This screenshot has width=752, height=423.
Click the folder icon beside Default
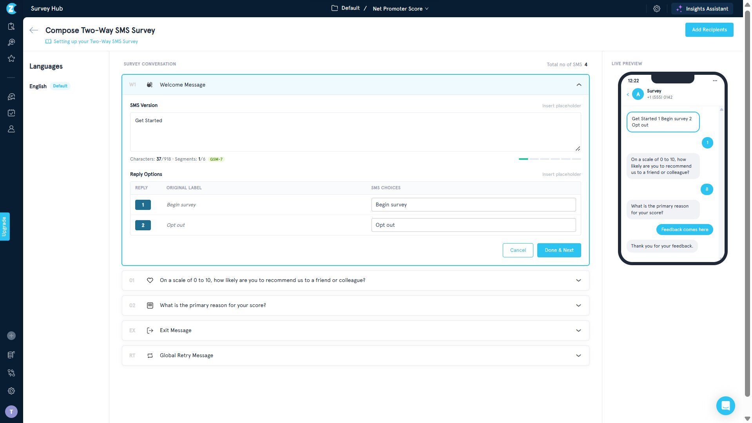335,8
